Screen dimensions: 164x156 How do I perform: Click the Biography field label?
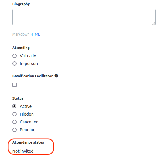(21, 4)
